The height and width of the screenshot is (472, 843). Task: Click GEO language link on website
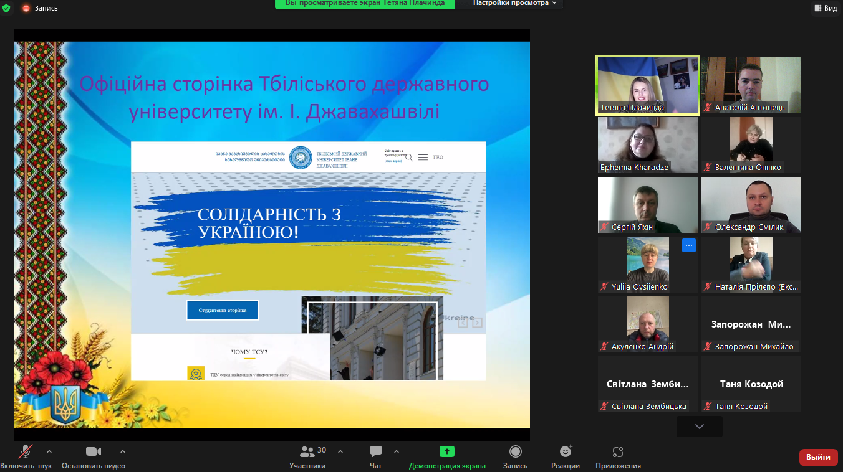pos(438,158)
